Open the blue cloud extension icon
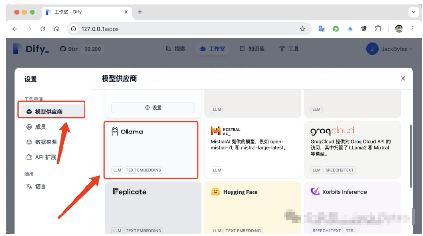The width and height of the screenshot is (423, 236). pos(350,29)
